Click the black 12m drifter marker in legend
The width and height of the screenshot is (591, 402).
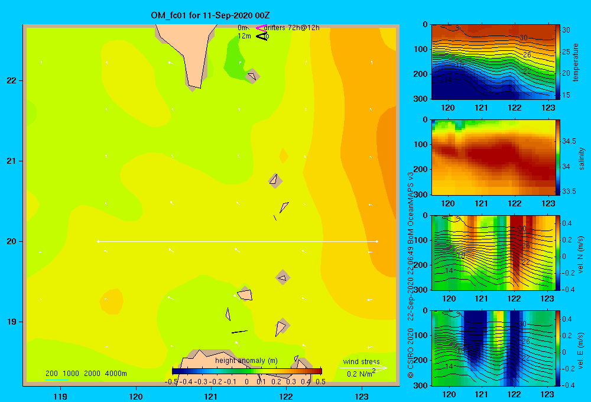pos(262,36)
